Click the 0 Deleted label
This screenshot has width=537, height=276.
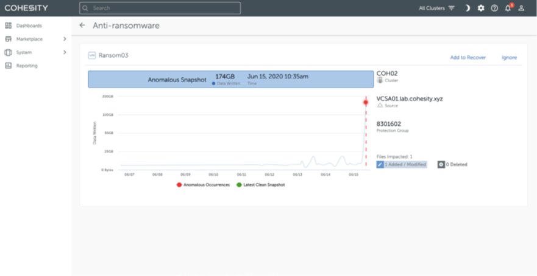coord(457,164)
